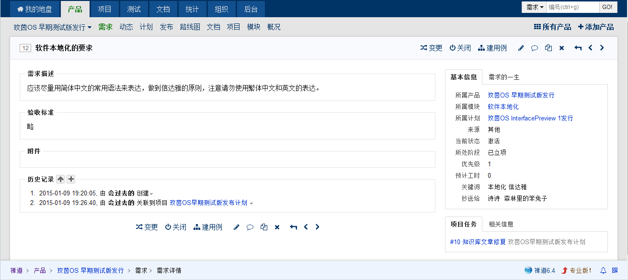Select the 需求 submenu item
This screenshot has height=280, width=628.
tap(105, 27)
